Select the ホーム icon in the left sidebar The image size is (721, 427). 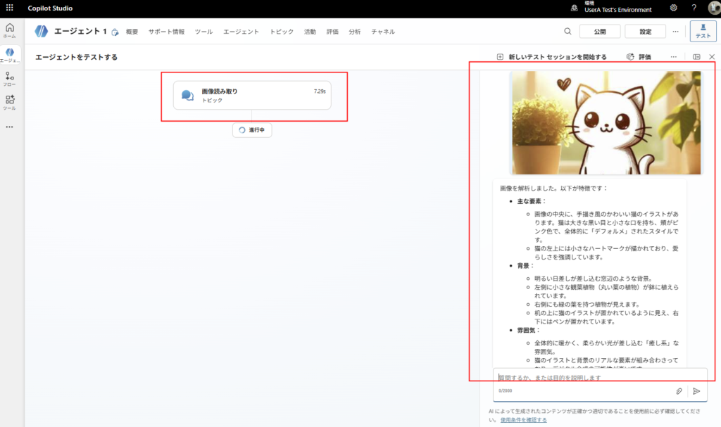point(10,30)
